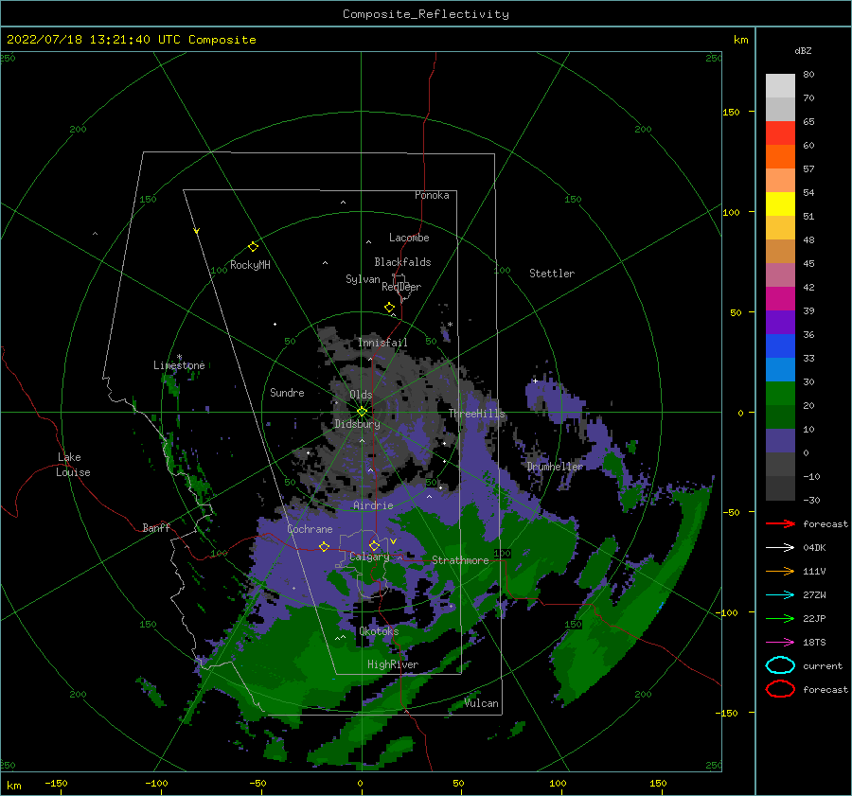Click the purple swatch between 39 and 36
This screenshot has width=852, height=796.
780,323
